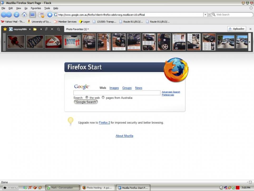Open the Tools menu

tap(47, 8)
